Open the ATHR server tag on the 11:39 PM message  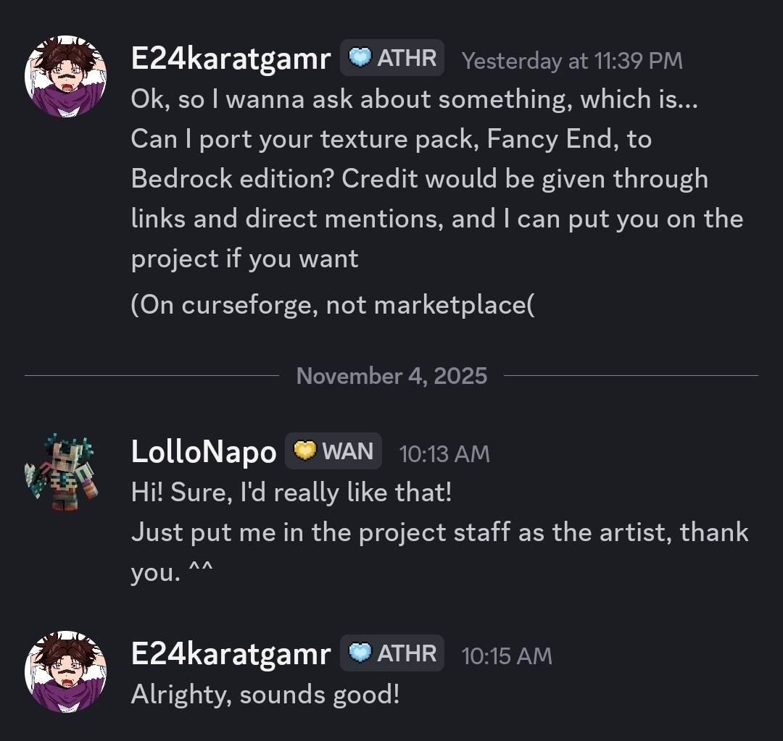coord(392,58)
